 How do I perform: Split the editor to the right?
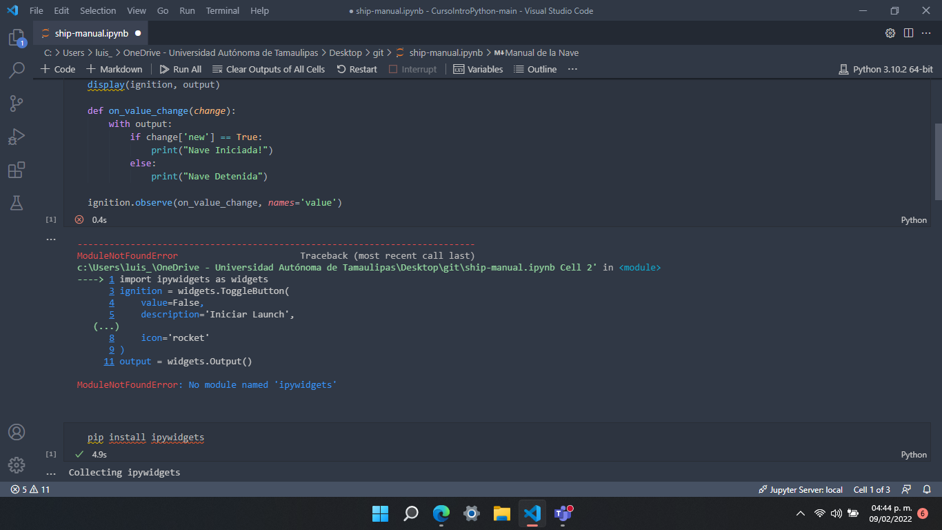(908, 33)
